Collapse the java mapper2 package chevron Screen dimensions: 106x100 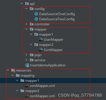(x=31, y=45)
